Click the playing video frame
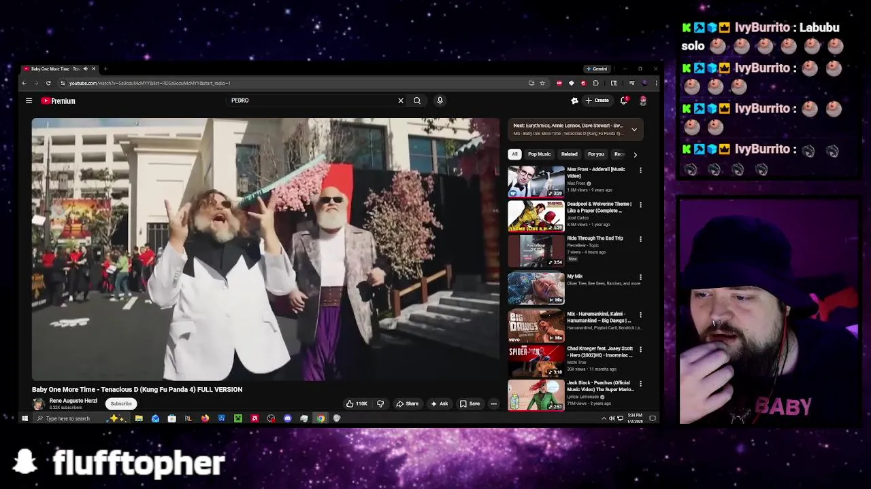 click(x=265, y=249)
